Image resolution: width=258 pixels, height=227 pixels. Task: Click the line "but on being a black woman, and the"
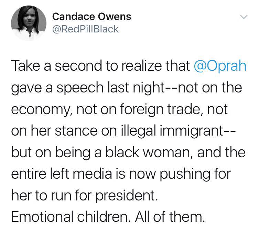(128, 152)
